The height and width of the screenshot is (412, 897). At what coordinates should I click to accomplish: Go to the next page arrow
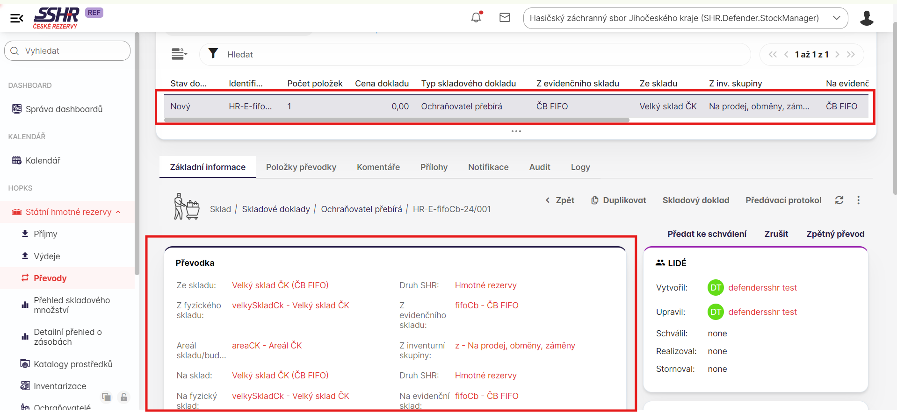pyautogui.click(x=837, y=55)
